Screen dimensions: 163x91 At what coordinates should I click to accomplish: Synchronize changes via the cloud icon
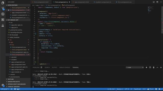11,89
